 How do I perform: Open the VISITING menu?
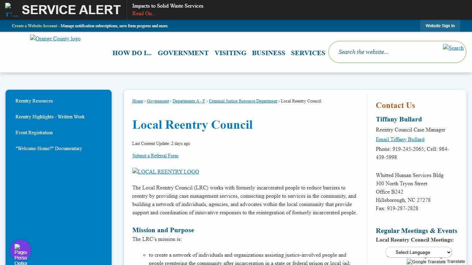click(x=230, y=53)
